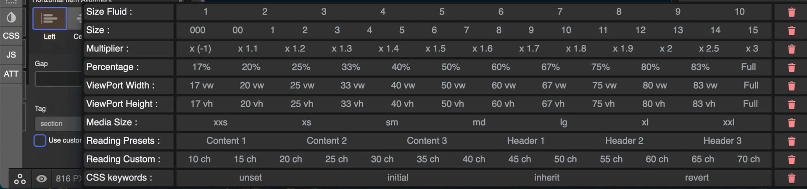Click the Gap input field
This screenshot has width=807, height=189.
pos(58,79)
